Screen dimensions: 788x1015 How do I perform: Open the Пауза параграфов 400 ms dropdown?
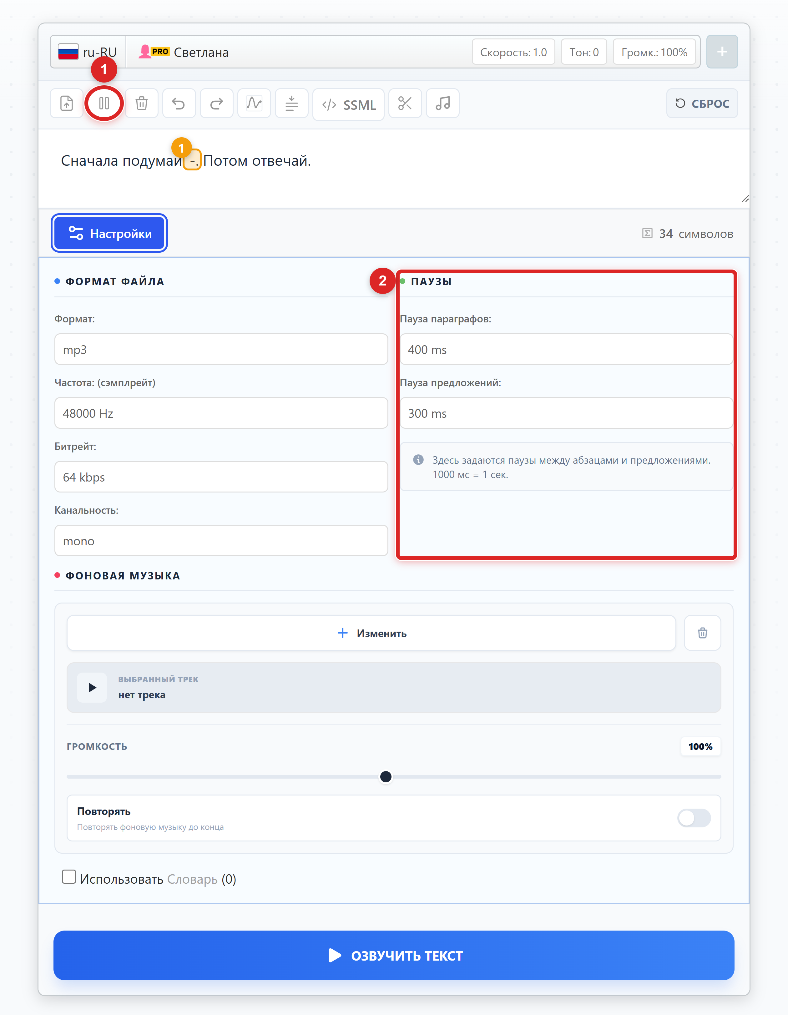[566, 350]
